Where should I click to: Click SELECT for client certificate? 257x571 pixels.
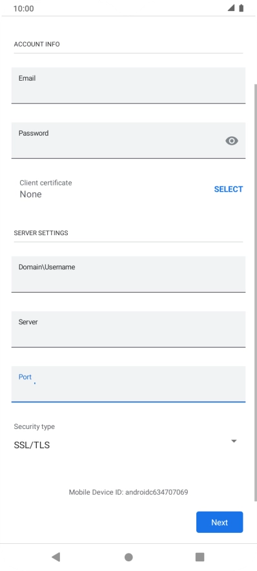click(228, 189)
